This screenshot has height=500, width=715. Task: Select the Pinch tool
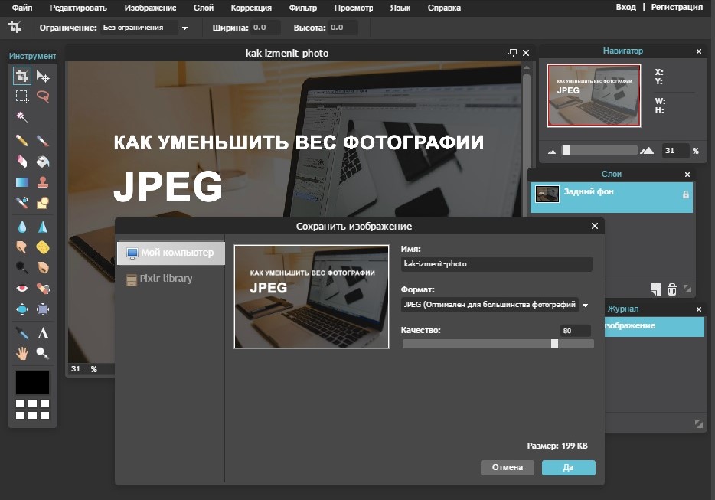click(x=43, y=309)
